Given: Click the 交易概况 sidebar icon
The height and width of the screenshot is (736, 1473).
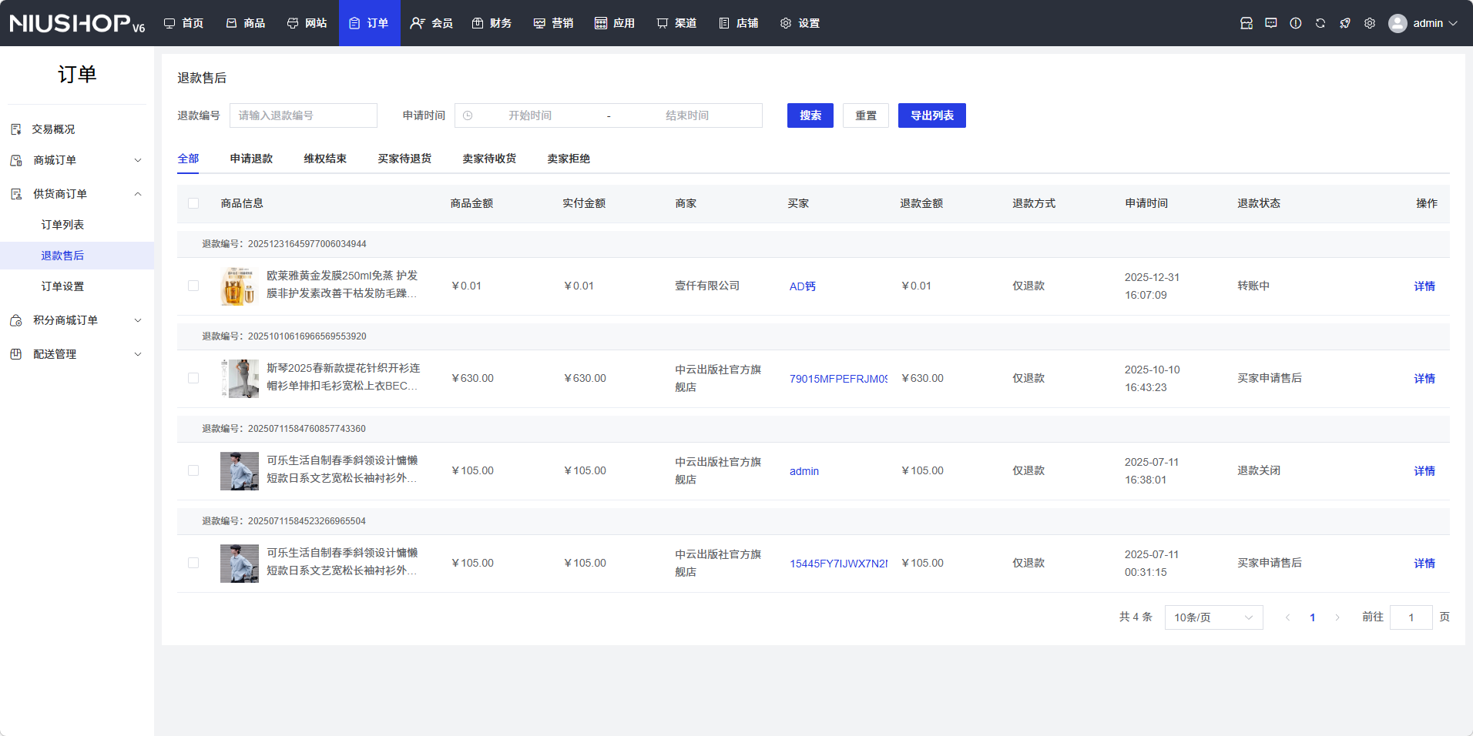Looking at the screenshot, I should (x=16, y=129).
